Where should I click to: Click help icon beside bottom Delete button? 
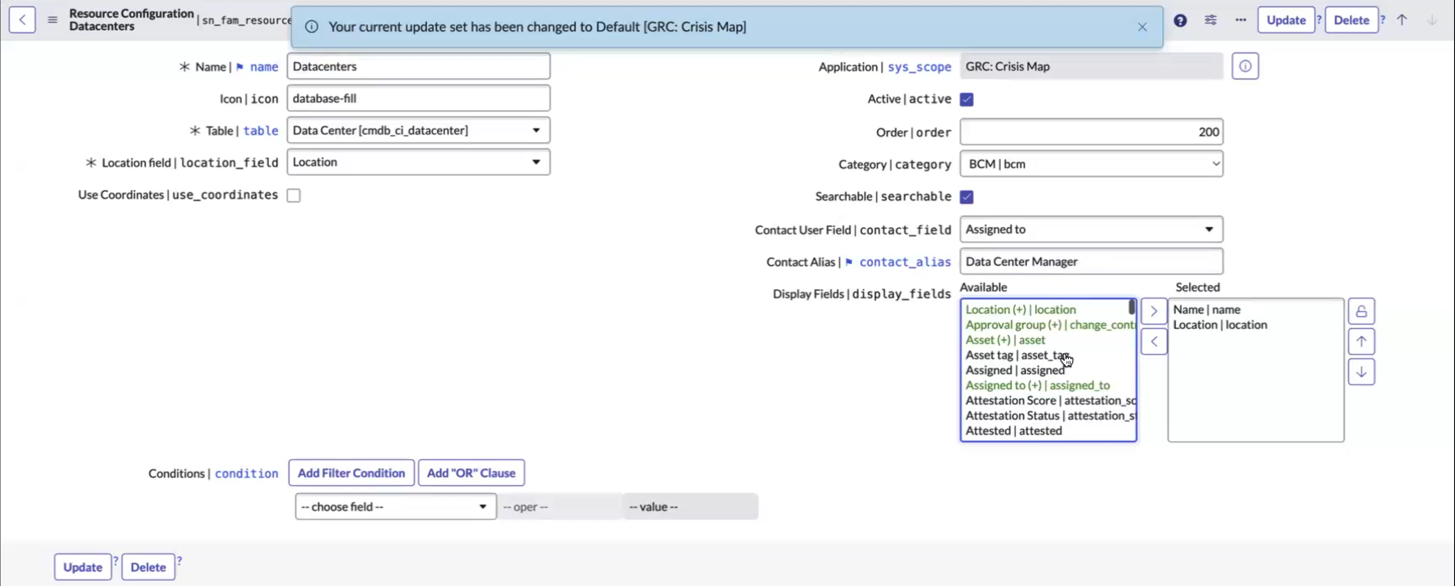tap(179, 561)
